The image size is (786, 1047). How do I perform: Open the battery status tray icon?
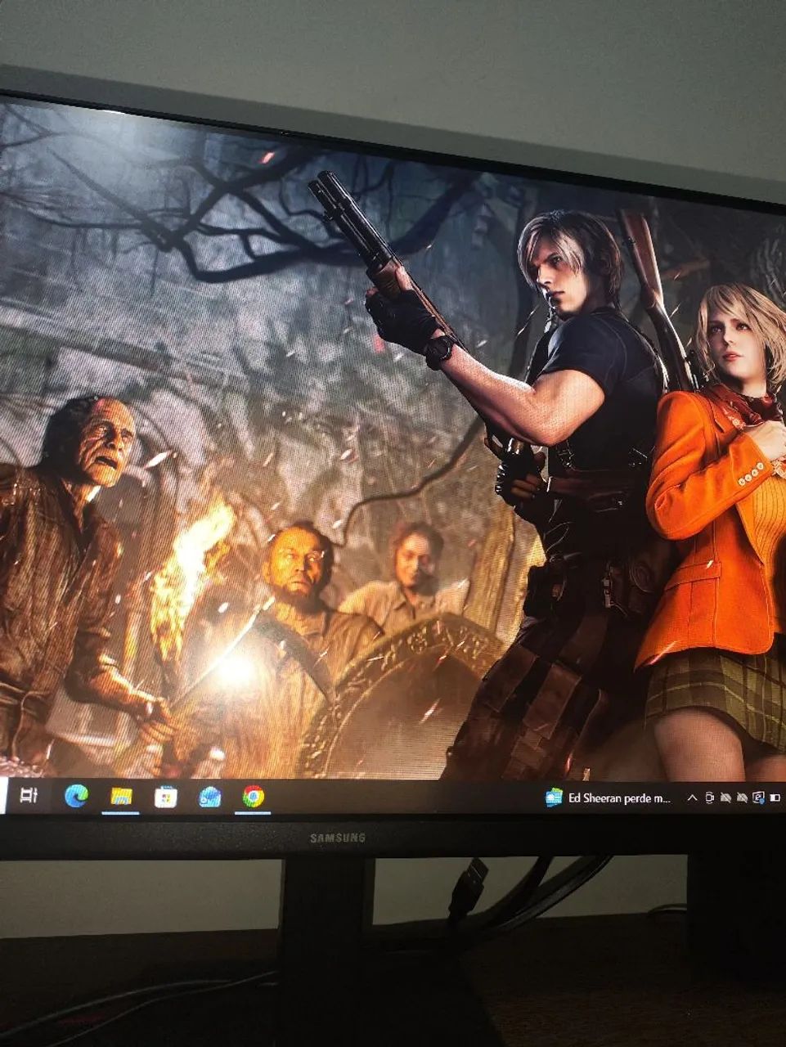coord(775,798)
